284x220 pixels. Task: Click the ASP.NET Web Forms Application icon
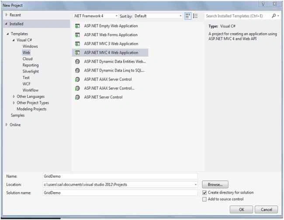point(77,35)
